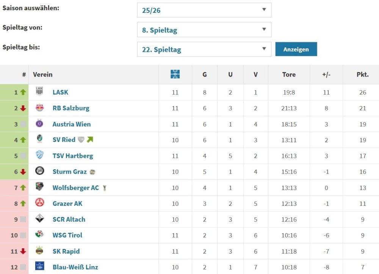The image size is (379, 274).
Task: Click the Pkt. column header
Action: (x=362, y=75)
